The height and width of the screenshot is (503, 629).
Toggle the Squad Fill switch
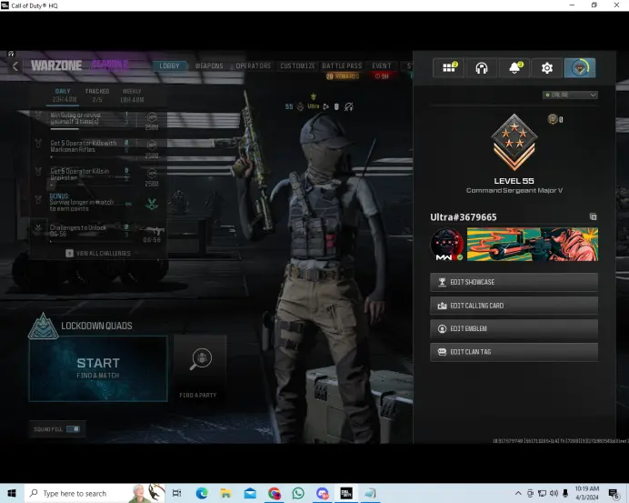tap(73, 428)
